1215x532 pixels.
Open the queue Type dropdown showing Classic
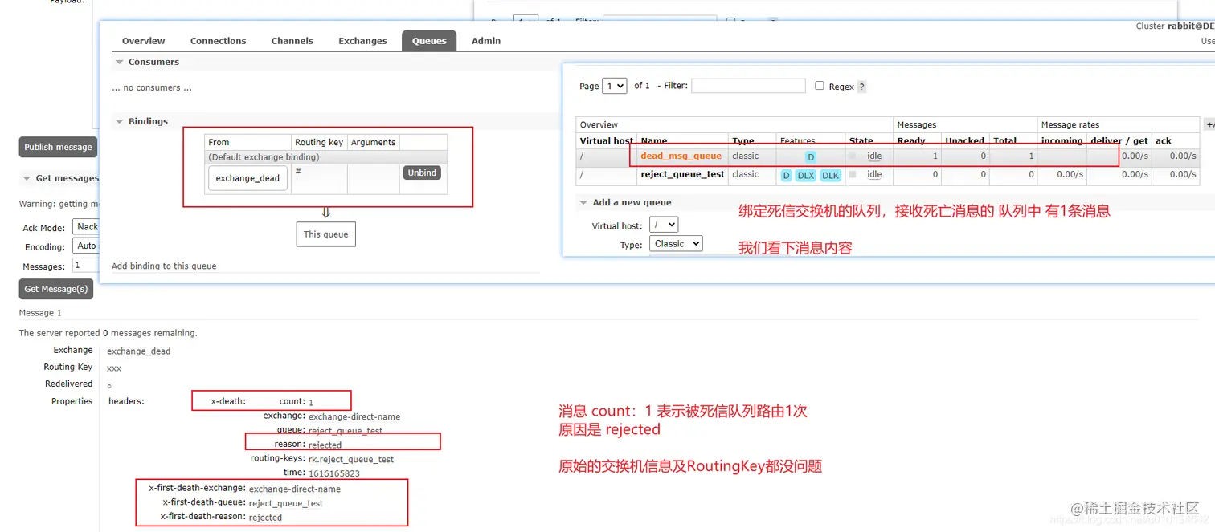(x=676, y=243)
